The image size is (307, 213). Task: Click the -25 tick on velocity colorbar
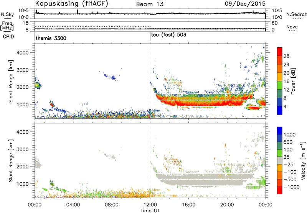(289, 164)
